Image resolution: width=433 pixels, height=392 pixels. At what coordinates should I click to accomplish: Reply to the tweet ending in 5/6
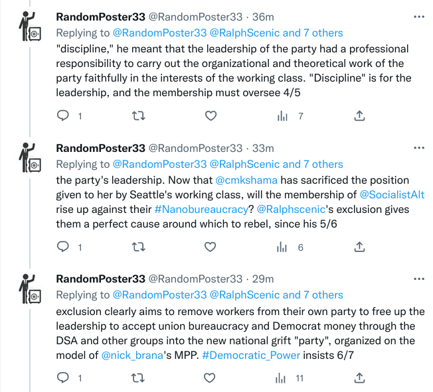[63, 247]
